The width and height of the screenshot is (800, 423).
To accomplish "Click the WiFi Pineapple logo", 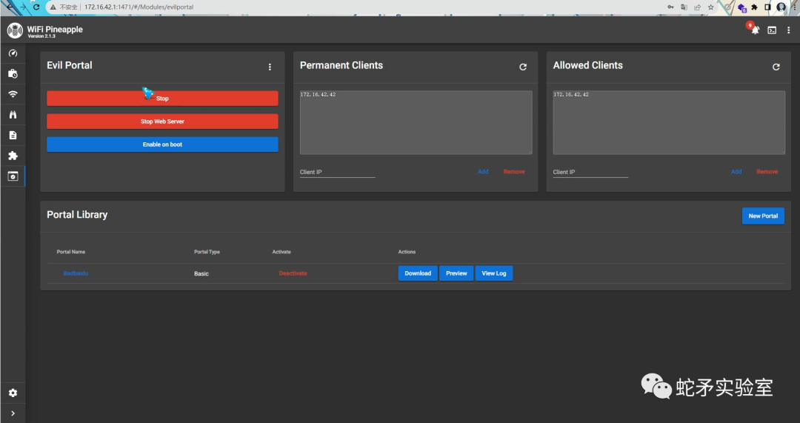I will click(15, 30).
